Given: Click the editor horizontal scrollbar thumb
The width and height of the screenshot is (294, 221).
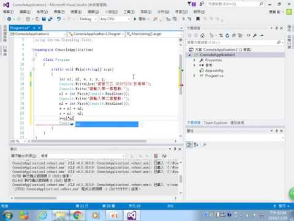Looking at the screenshot, I should tap(89, 141).
